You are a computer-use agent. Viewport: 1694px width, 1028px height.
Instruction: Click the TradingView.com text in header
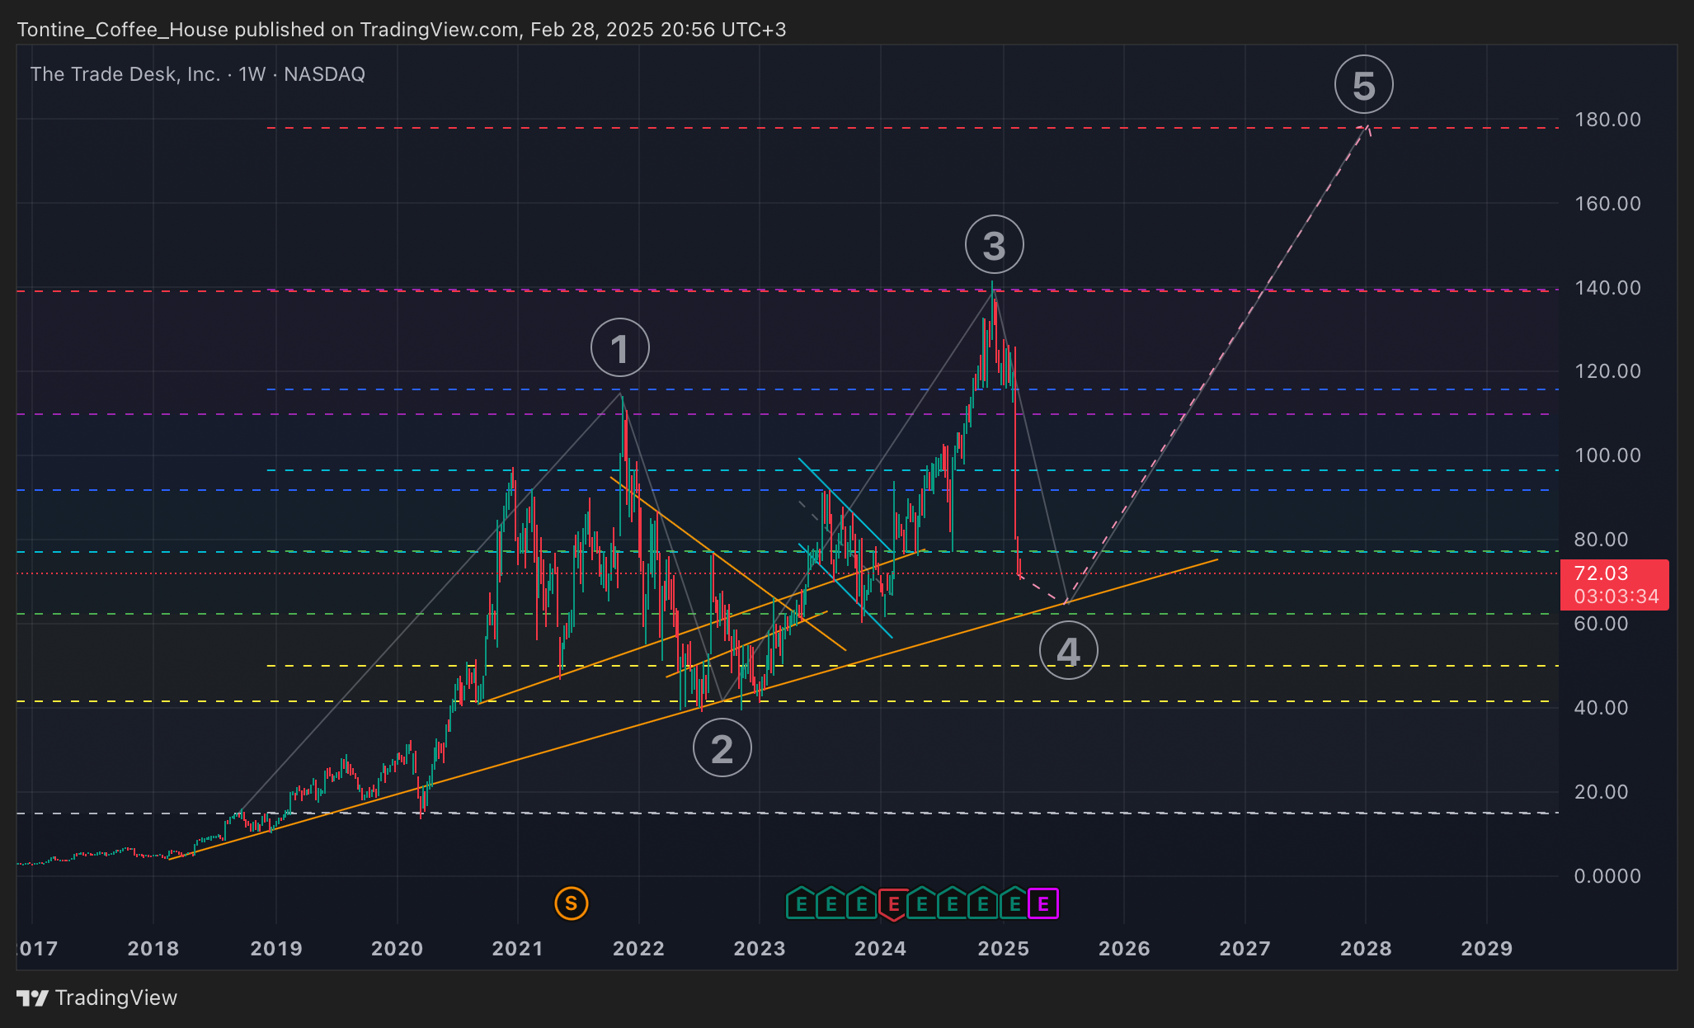(440, 30)
